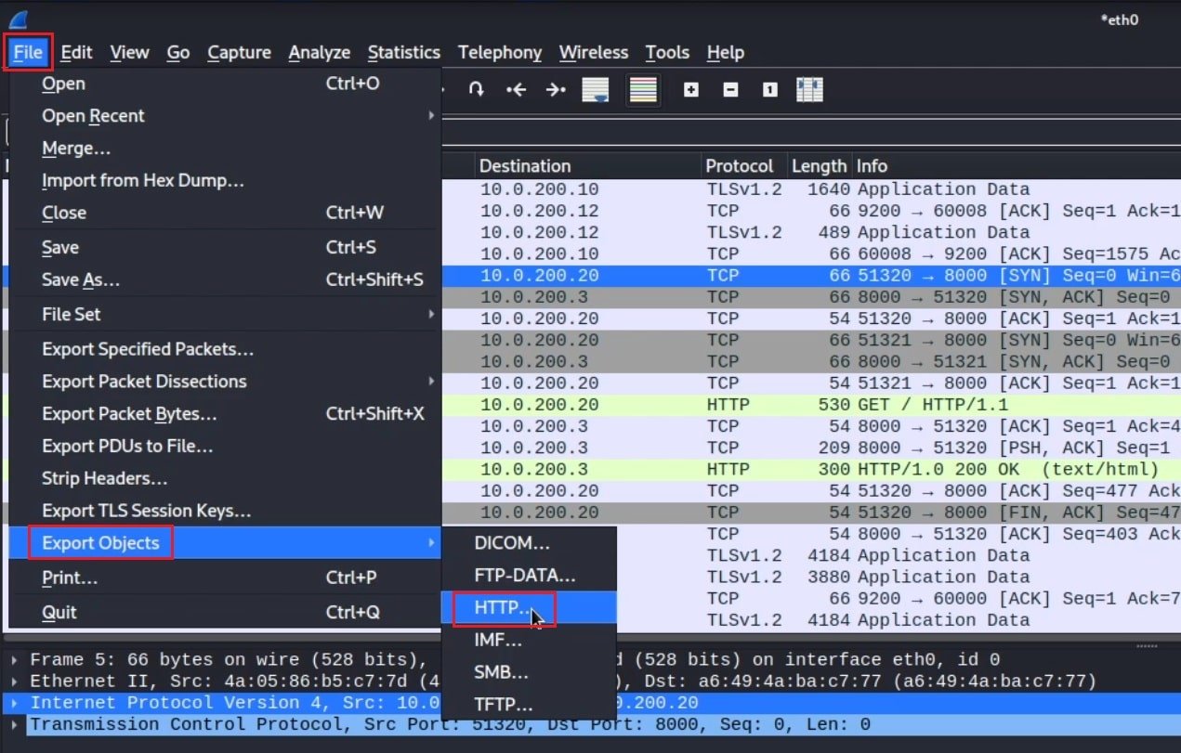The width and height of the screenshot is (1181, 753).
Task: Click the Wireshark fin logo icon
Action: (x=18, y=18)
